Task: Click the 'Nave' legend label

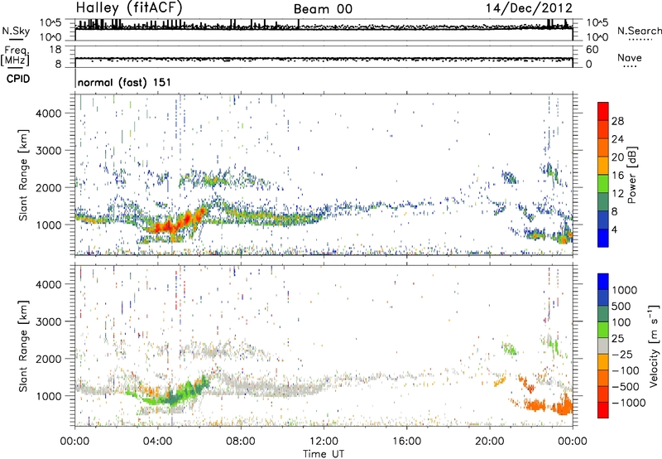Action: click(630, 58)
